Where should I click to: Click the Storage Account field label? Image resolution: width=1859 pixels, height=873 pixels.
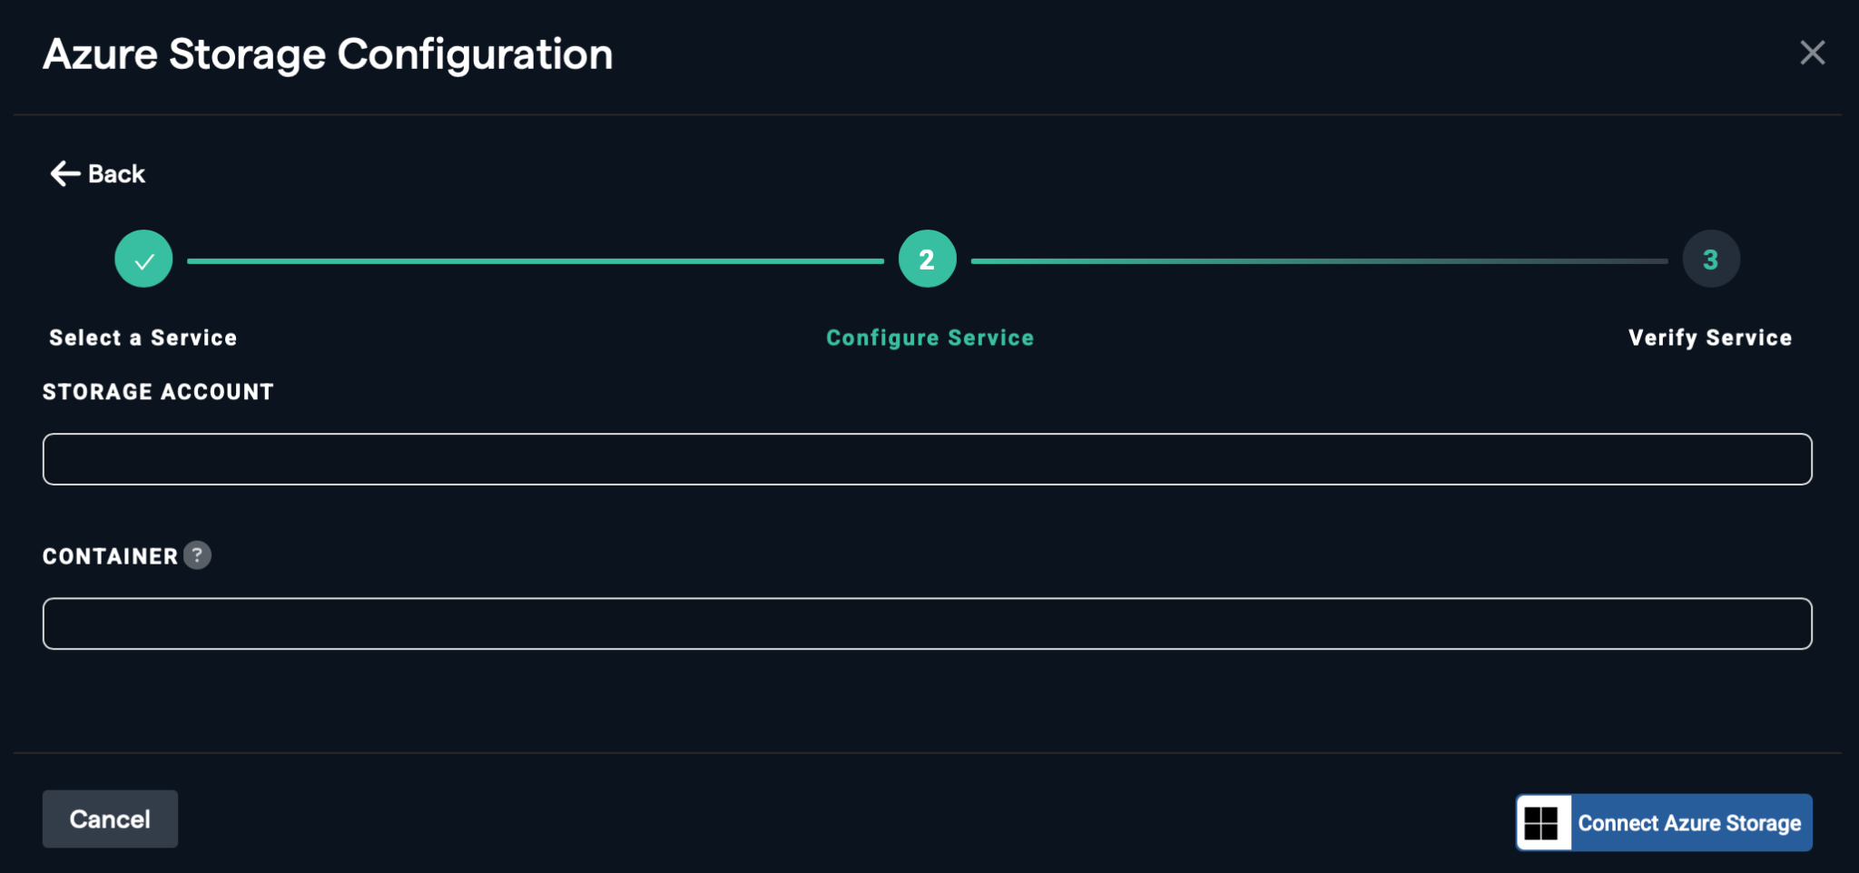pyautogui.click(x=158, y=392)
